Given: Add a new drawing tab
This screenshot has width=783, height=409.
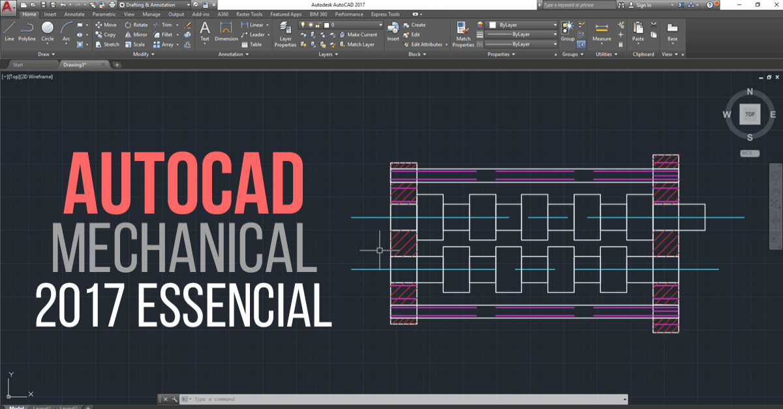Looking at the screenshot, I should (x=117, y=65).
